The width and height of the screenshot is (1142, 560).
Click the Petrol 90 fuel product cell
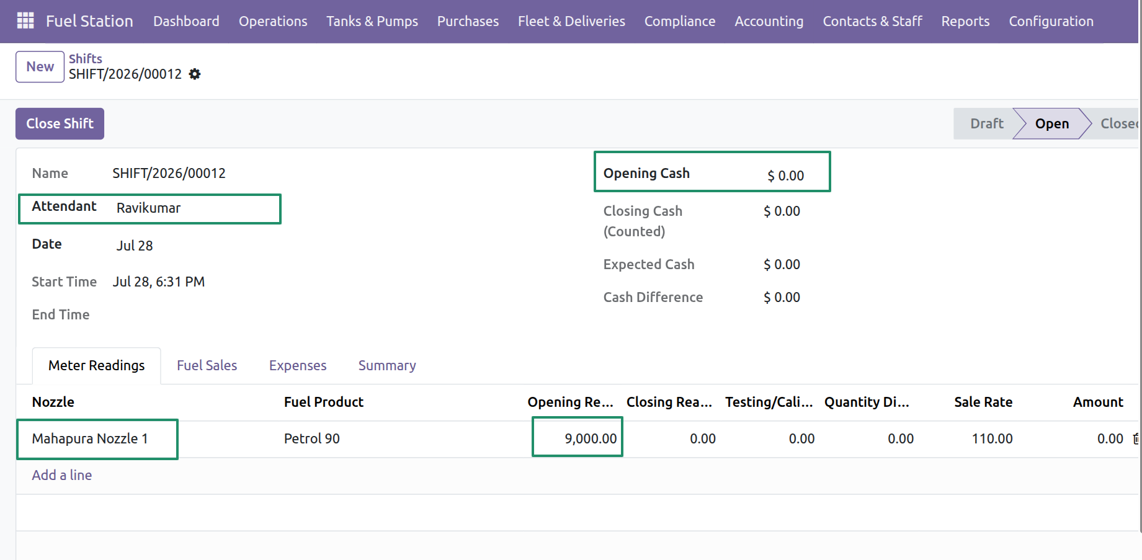click(312, 439)
